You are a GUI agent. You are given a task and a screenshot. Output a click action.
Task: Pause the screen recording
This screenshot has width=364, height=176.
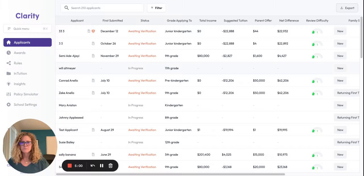pos(102,166)
